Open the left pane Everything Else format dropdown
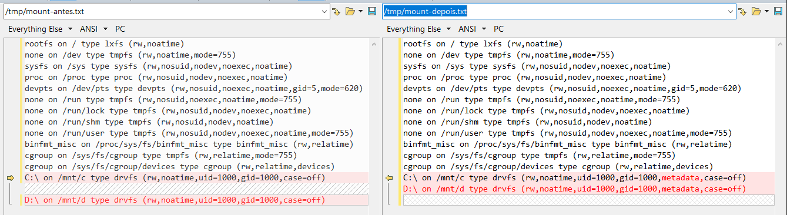This screenshot has height=215, width=787. pos(40,29)
